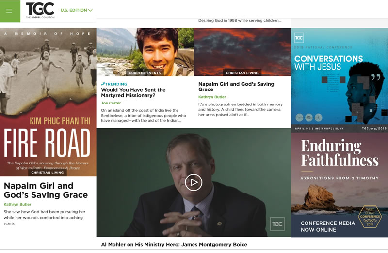Image resolution: width=388 pixels, height=253 pixels.
Task: Click the TGC watermark on video
Action: tap(277, 223)
